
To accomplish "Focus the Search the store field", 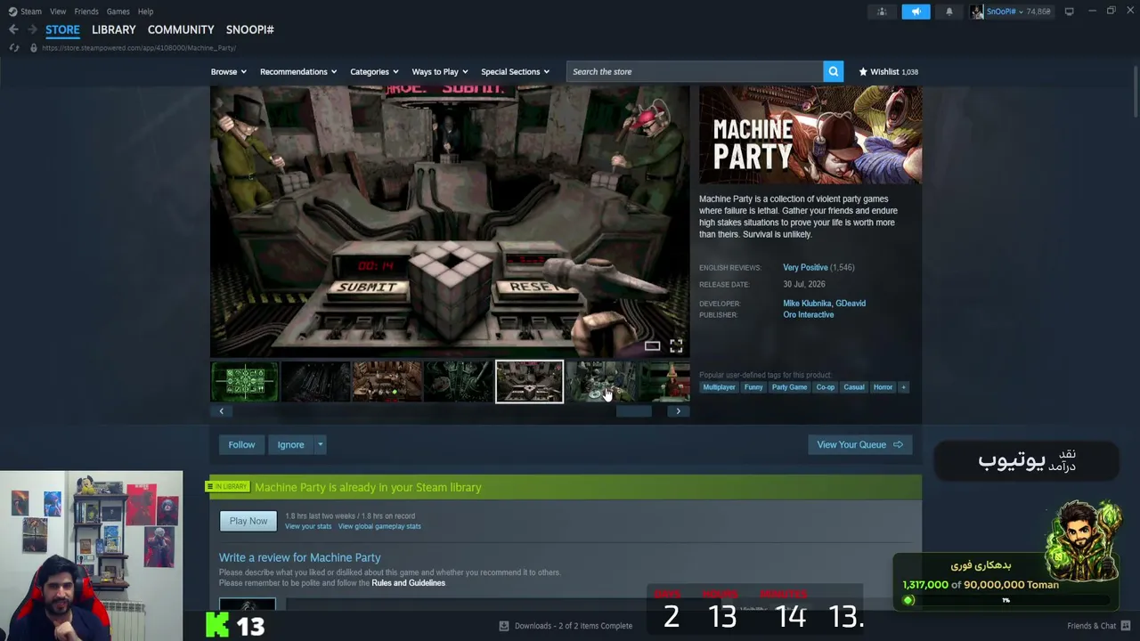I will (696, 71).
